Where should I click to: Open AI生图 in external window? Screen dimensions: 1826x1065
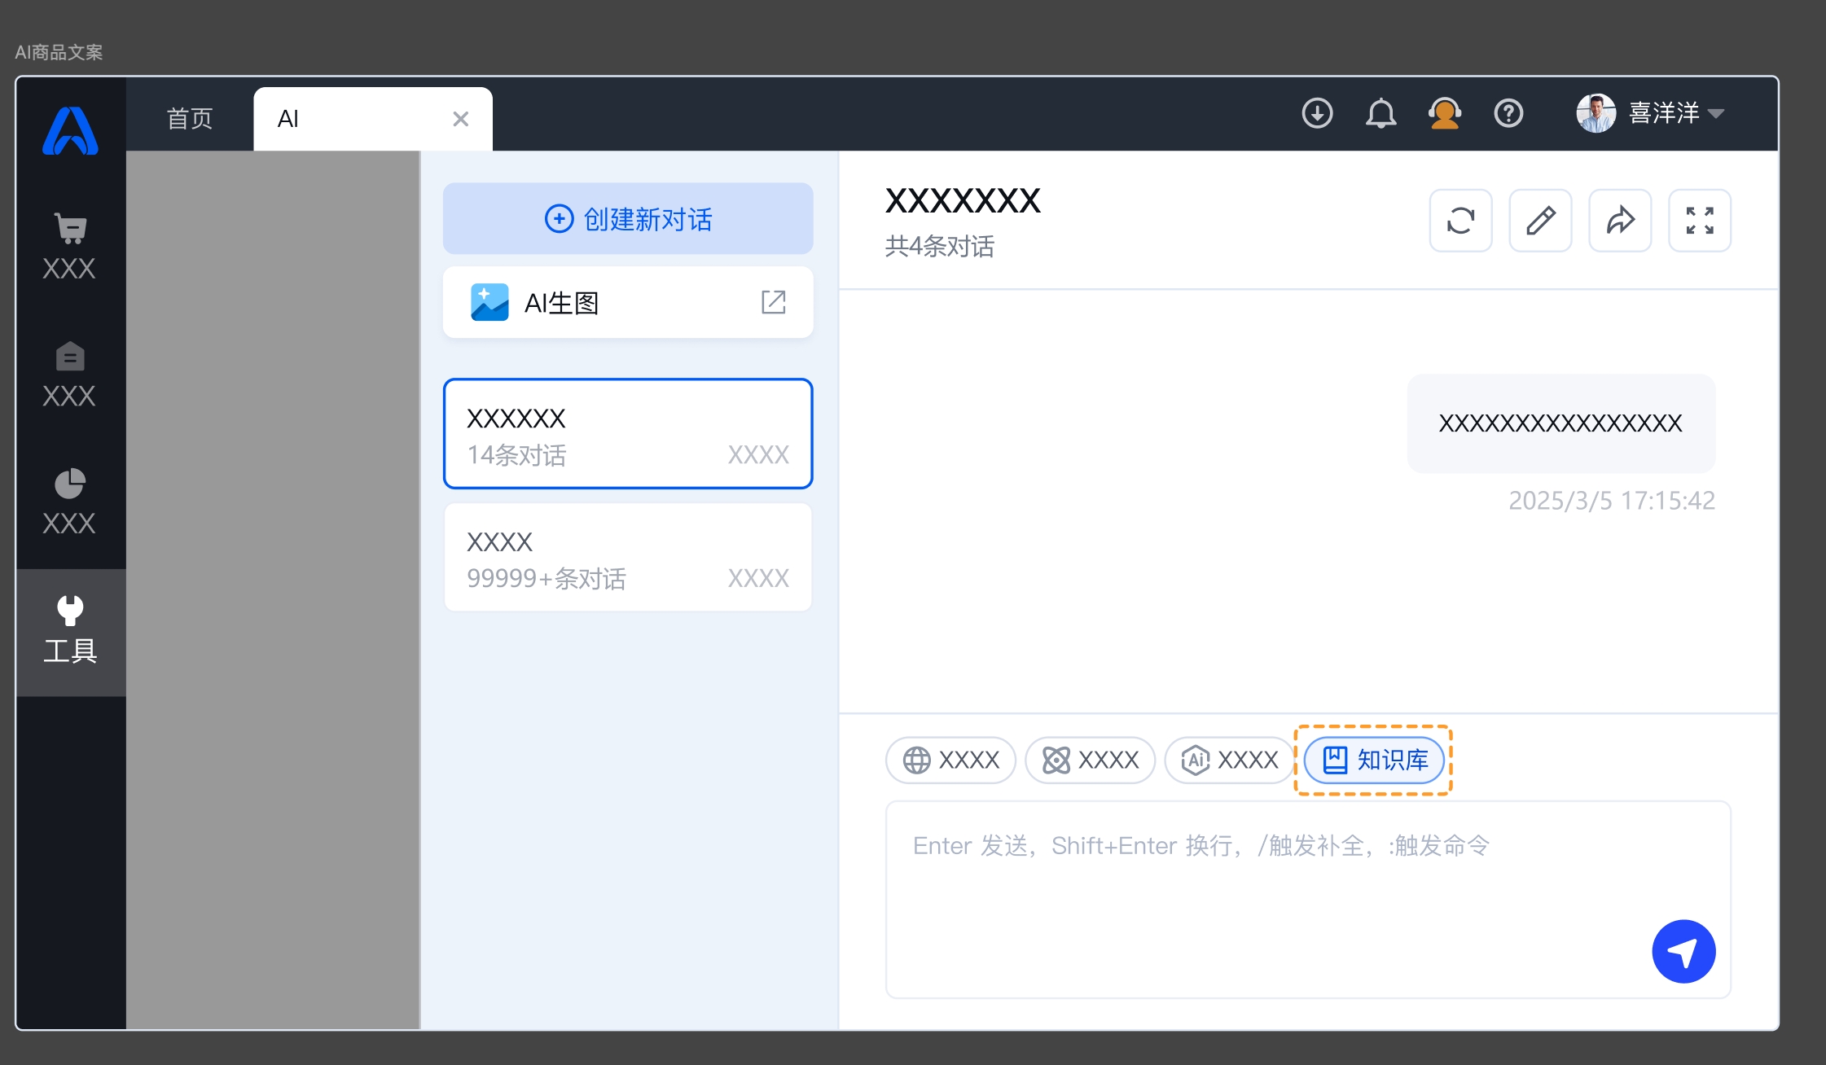(773, 302)
